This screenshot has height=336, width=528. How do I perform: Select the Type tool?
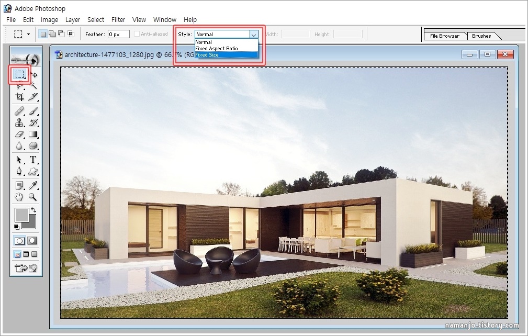point(33,160)
